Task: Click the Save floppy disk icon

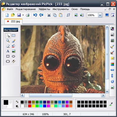Action: tap(19, 15)
